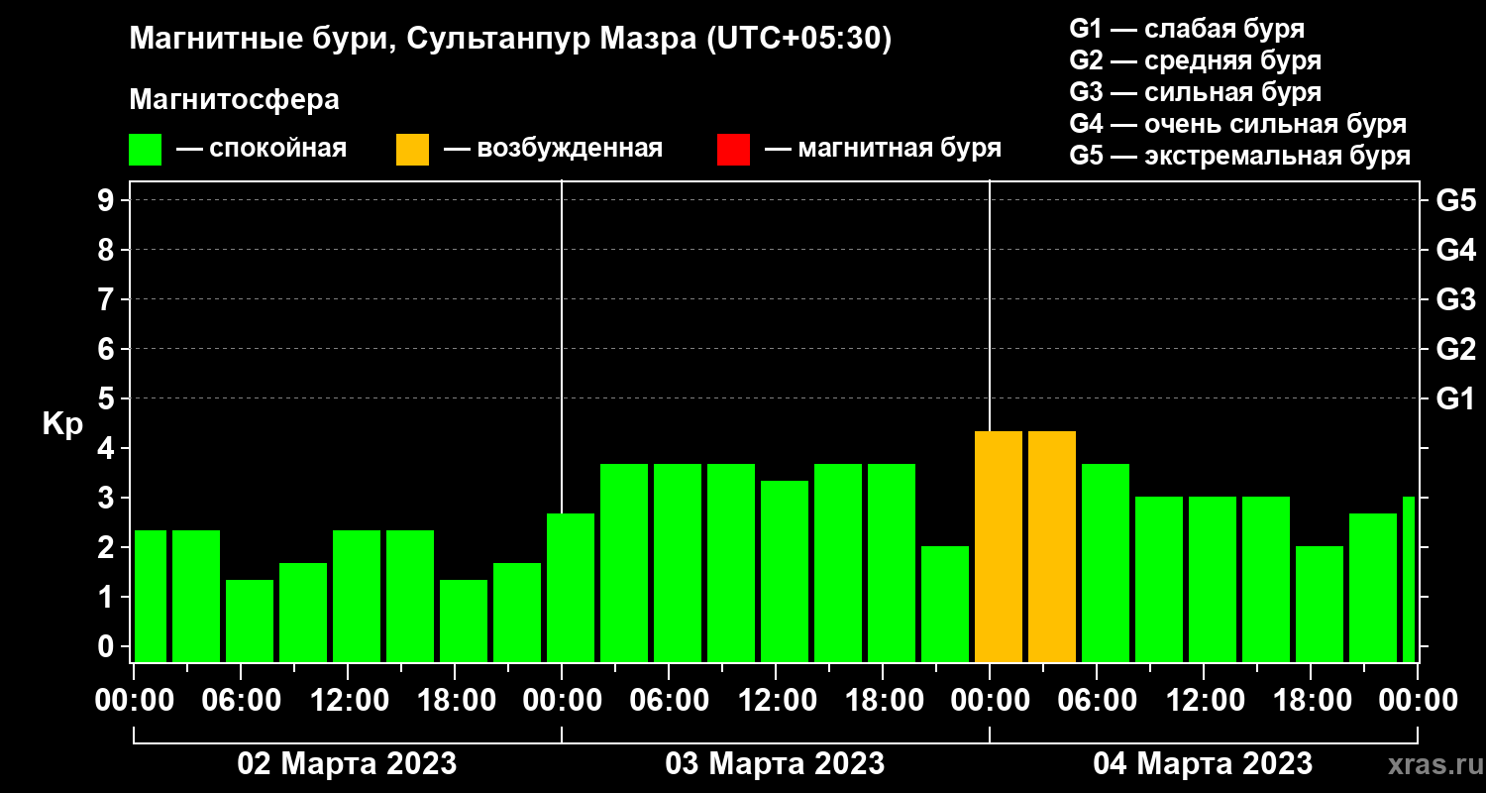Click the 'G5 — экстремальная буря' legend entry
The height and width of the screenshot is (793, 1486).
tap(1239, 157)
